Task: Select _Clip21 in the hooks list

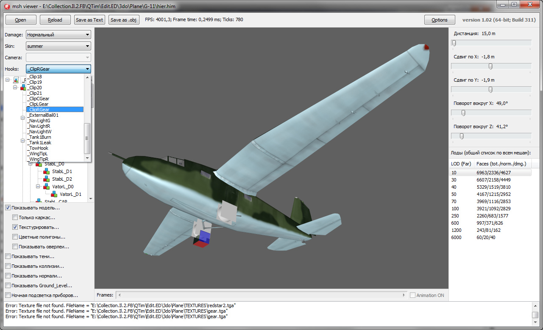Action: (55, 93)
